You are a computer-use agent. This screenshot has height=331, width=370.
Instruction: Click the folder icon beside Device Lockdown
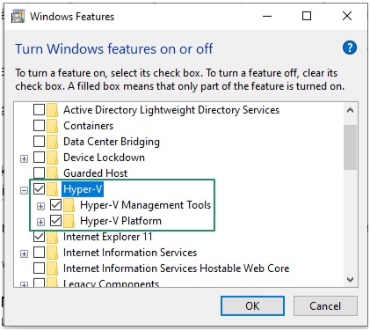pos(53,158)
